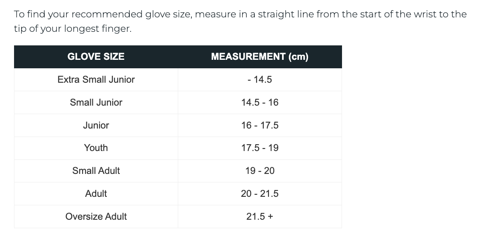Viewport: 479px width, 235px height.
Task: Click the '16 - 17.5' measurement cell
Action: click(x=259, y=126)
